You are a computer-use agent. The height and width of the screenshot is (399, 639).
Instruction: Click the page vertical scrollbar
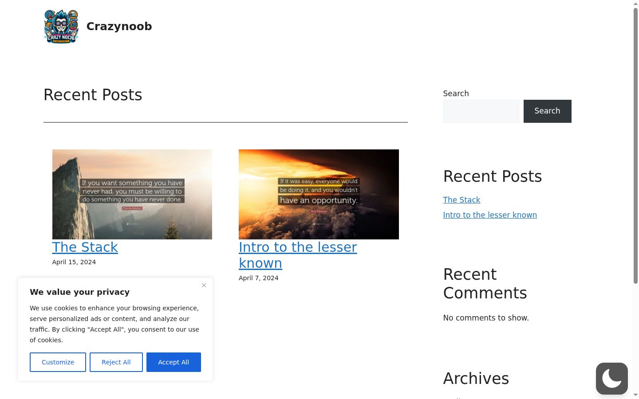[x=635, y=146]
